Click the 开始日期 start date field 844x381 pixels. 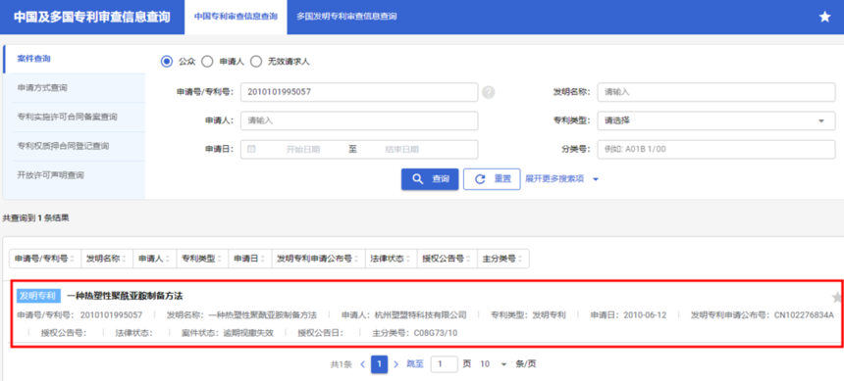pos(302,150)
